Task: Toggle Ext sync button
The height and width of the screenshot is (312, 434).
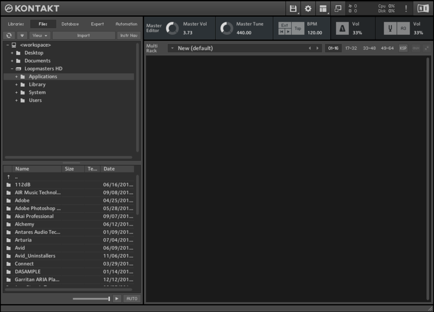Action: coord(284,25)
